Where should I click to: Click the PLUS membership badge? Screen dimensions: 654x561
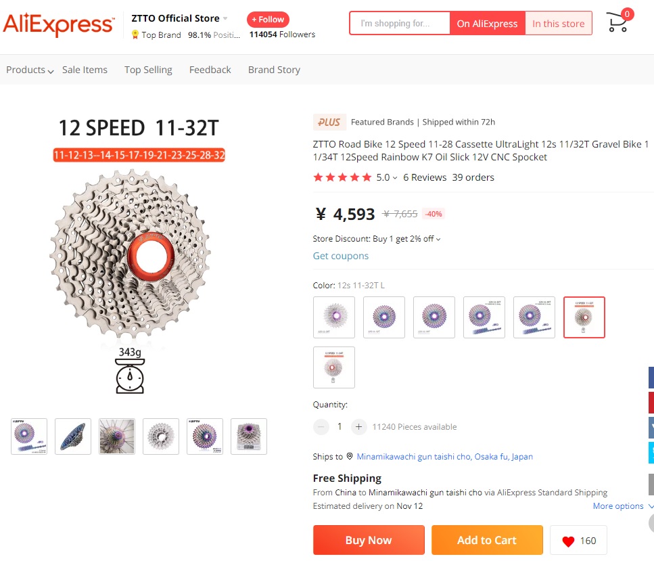(329, 122)
